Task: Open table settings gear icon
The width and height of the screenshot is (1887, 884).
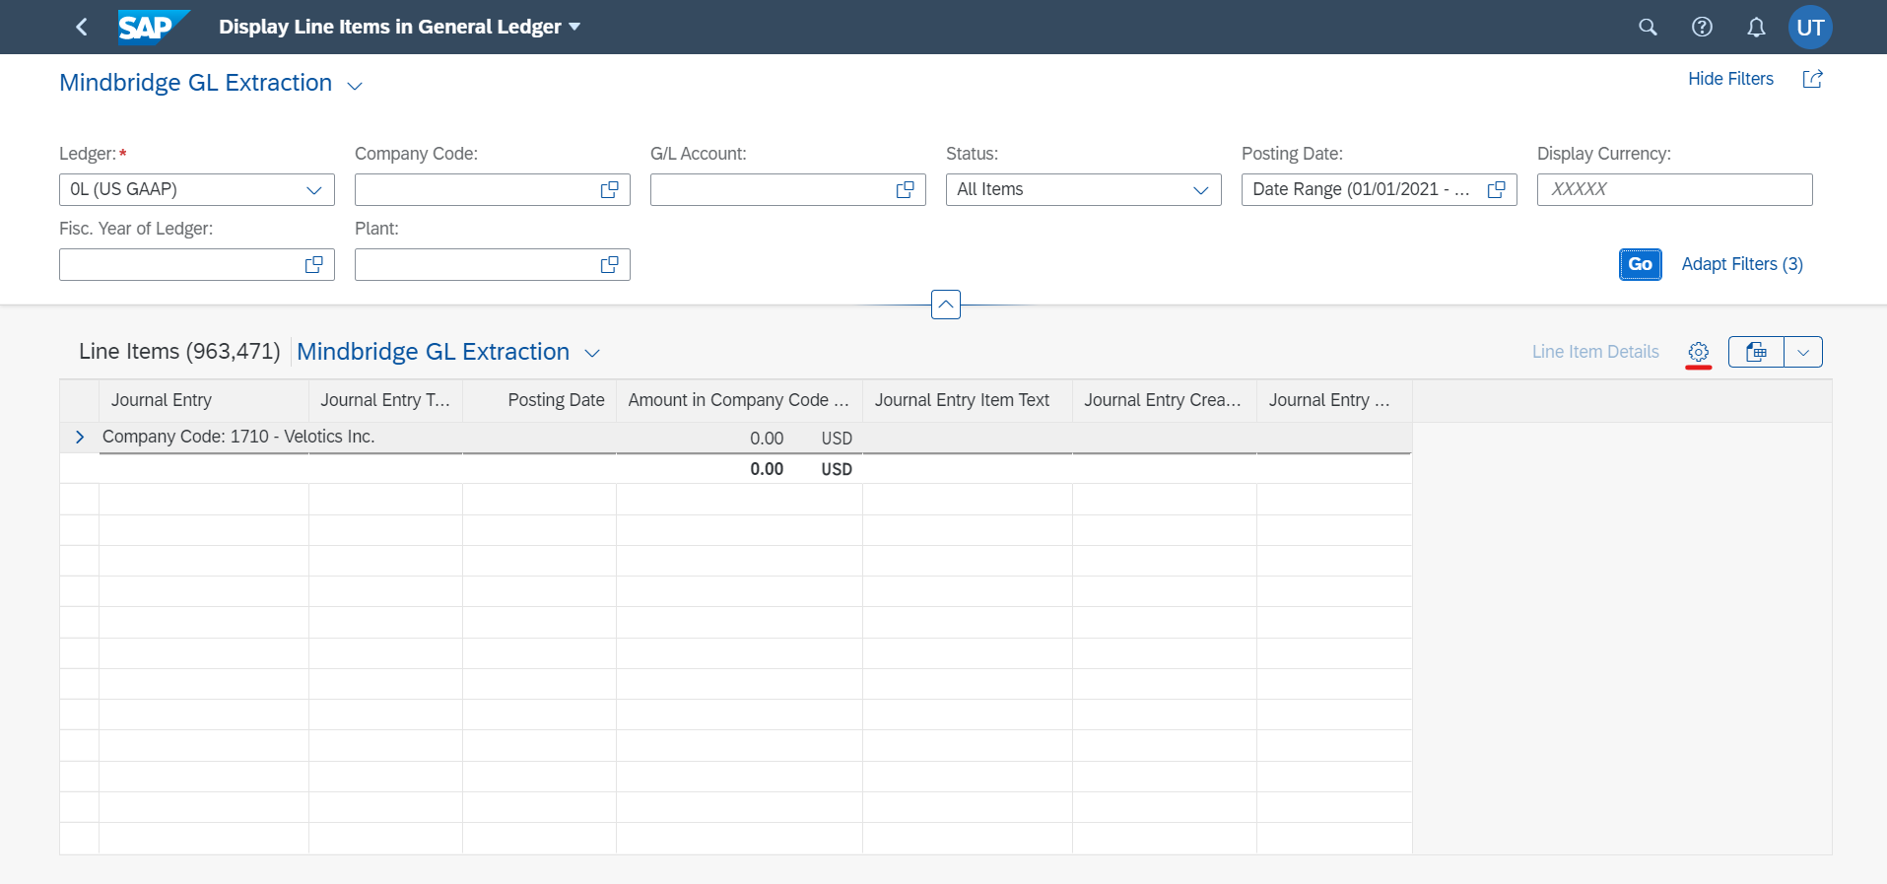Action: click(1698, 352)
